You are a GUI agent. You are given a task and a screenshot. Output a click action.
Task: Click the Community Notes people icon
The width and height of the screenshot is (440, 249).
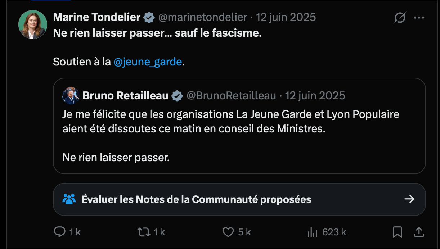point(69,199)
